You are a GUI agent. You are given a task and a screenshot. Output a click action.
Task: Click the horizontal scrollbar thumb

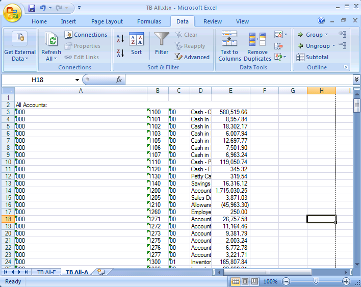pyautogui.click(x=268, y=272)
